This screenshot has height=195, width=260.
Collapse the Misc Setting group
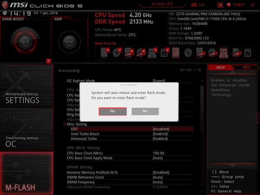click(65, 124)
